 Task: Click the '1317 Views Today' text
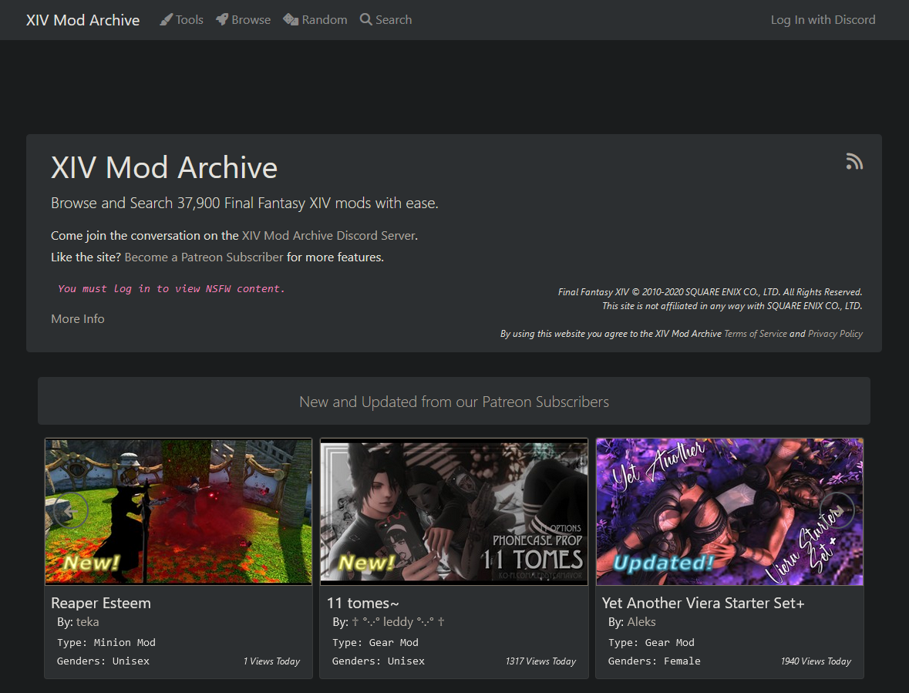tap(541, 661)
